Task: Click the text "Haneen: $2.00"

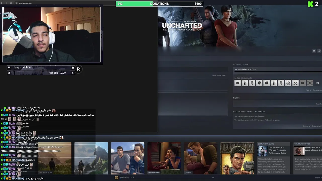Action: point(57,73)
